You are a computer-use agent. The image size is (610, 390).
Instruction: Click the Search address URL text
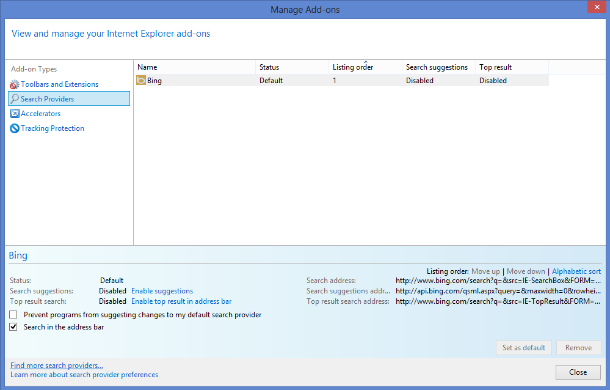tap(498, 281)
